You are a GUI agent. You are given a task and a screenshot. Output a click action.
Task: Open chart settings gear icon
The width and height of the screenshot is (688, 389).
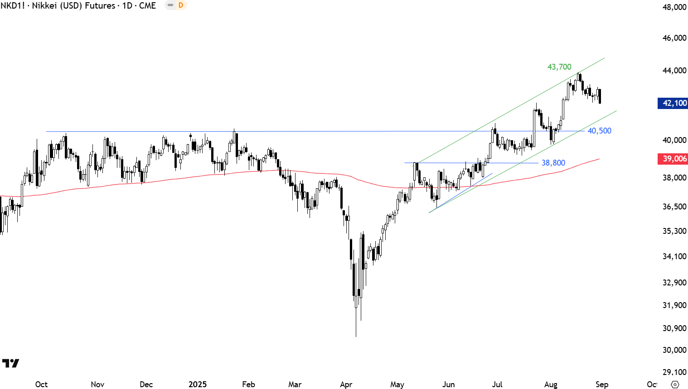675,384
